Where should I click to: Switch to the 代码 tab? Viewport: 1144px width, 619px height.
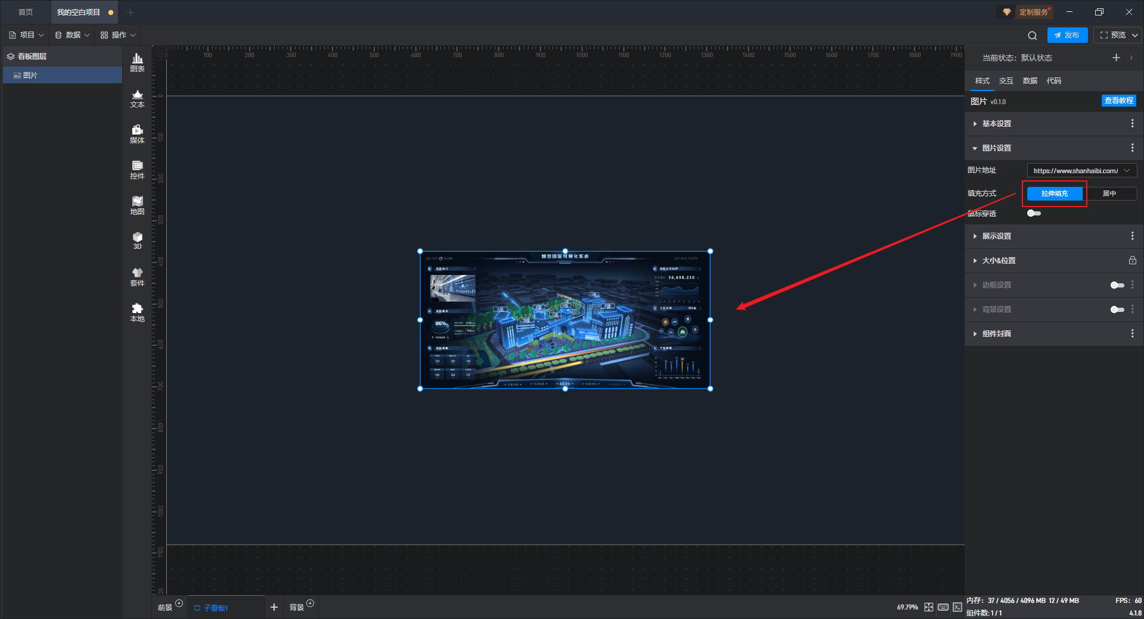(1053, 80)
